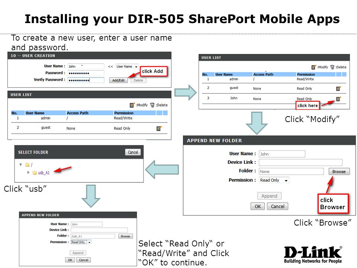
Task: Click the root slash folder label
Action: pyautogui.click(x=32, y=165)
